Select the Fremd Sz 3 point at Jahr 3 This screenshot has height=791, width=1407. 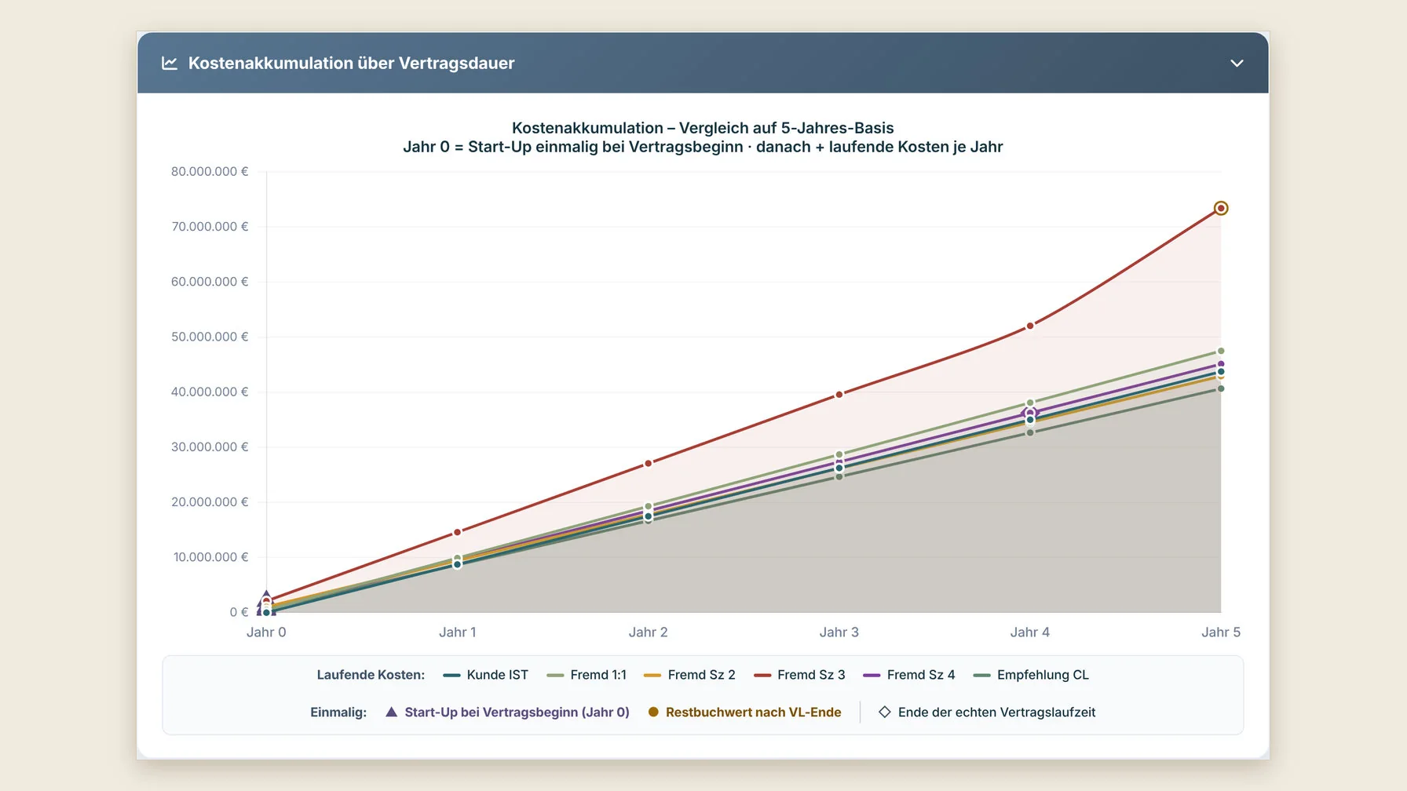[839, 395]
